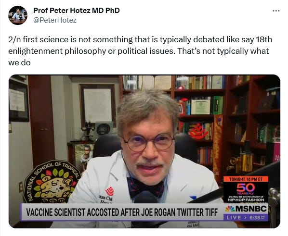The height and width of the screenshot is (236, 288).
Task: Click the red logo ornament on the bookshelf
Action: point(198,131)
